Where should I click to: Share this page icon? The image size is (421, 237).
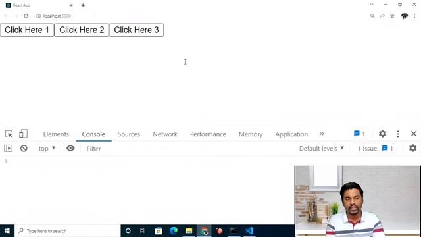(x=382, y=16)
